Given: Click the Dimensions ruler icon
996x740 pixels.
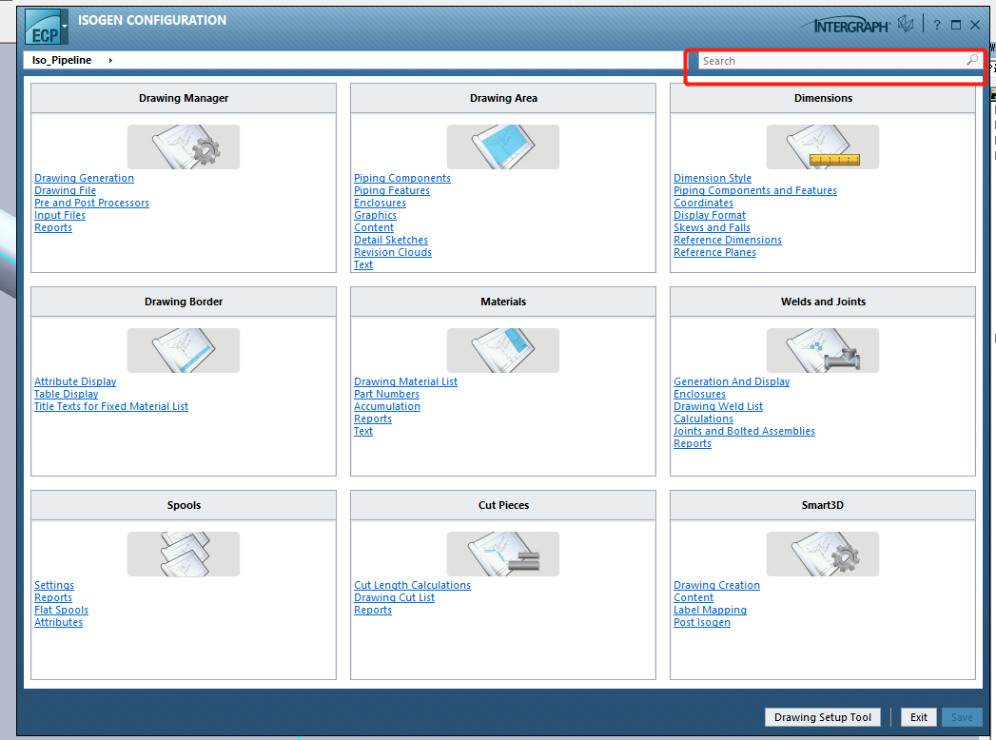Looking at the screenshot, I should (x=823, y=146).
